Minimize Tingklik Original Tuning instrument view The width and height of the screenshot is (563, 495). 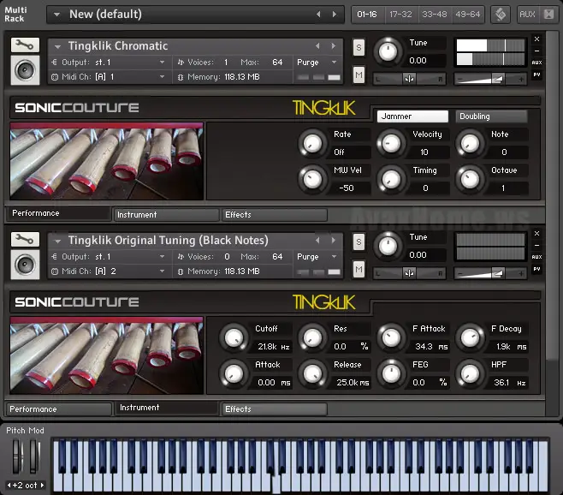pos(536,245)
